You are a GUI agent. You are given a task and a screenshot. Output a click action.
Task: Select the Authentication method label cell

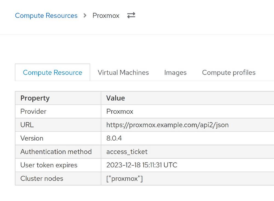[x=56, y=152]
